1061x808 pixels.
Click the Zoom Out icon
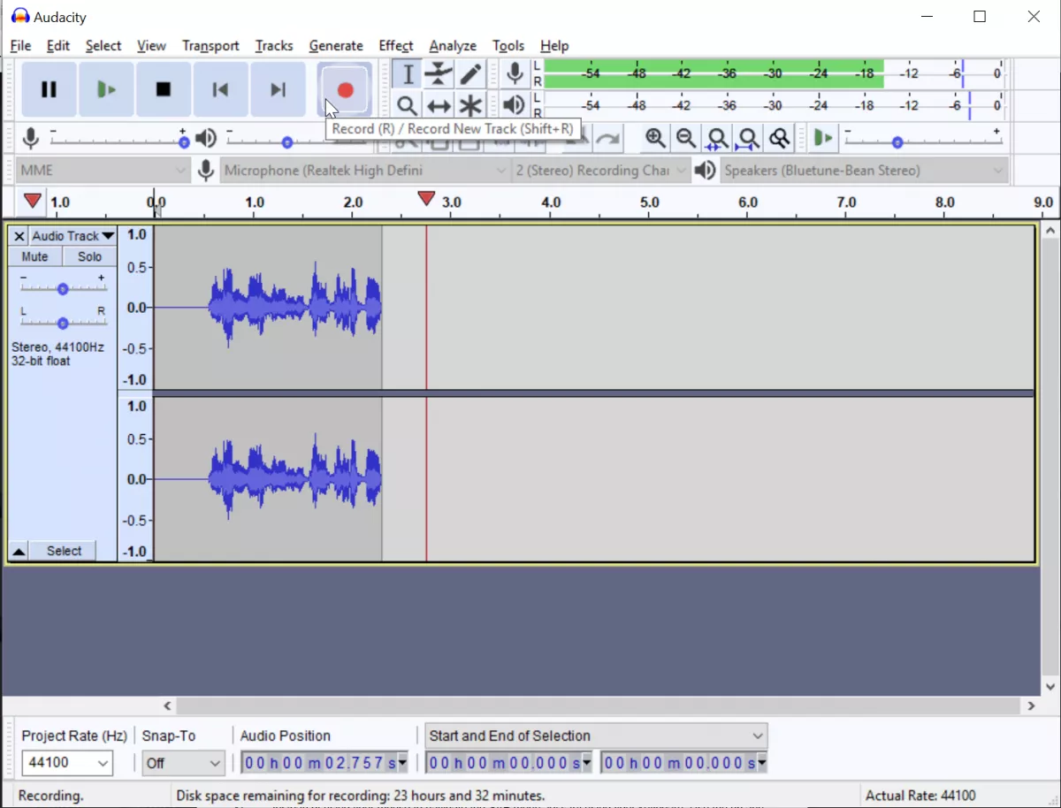(686, 139)
